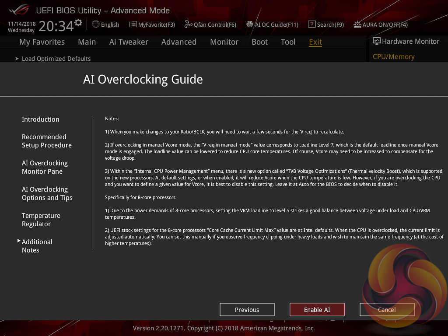Click arrow beside Load Optimized Defaults
448x336 pixels.
[17, 59]
